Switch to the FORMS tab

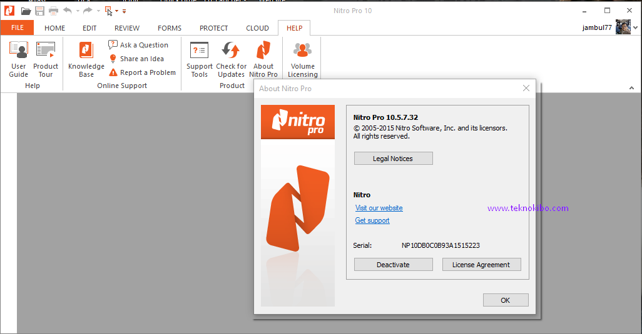(170, 28)
